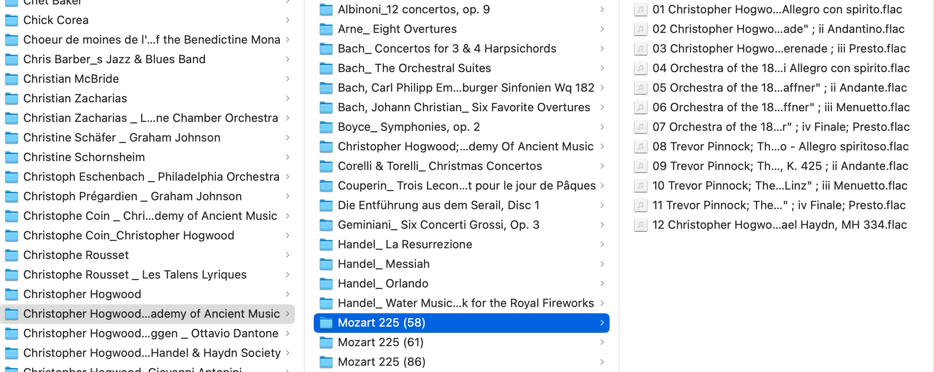934x372 pixels.
Task: Open Corelli & Torelli_ Christmas Concertos
Action: 461,166
